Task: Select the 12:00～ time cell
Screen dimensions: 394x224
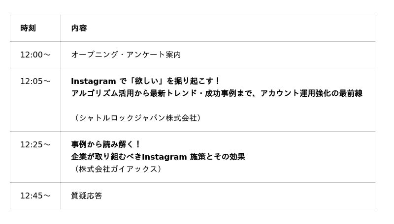Action: click(x=35, y=55)
